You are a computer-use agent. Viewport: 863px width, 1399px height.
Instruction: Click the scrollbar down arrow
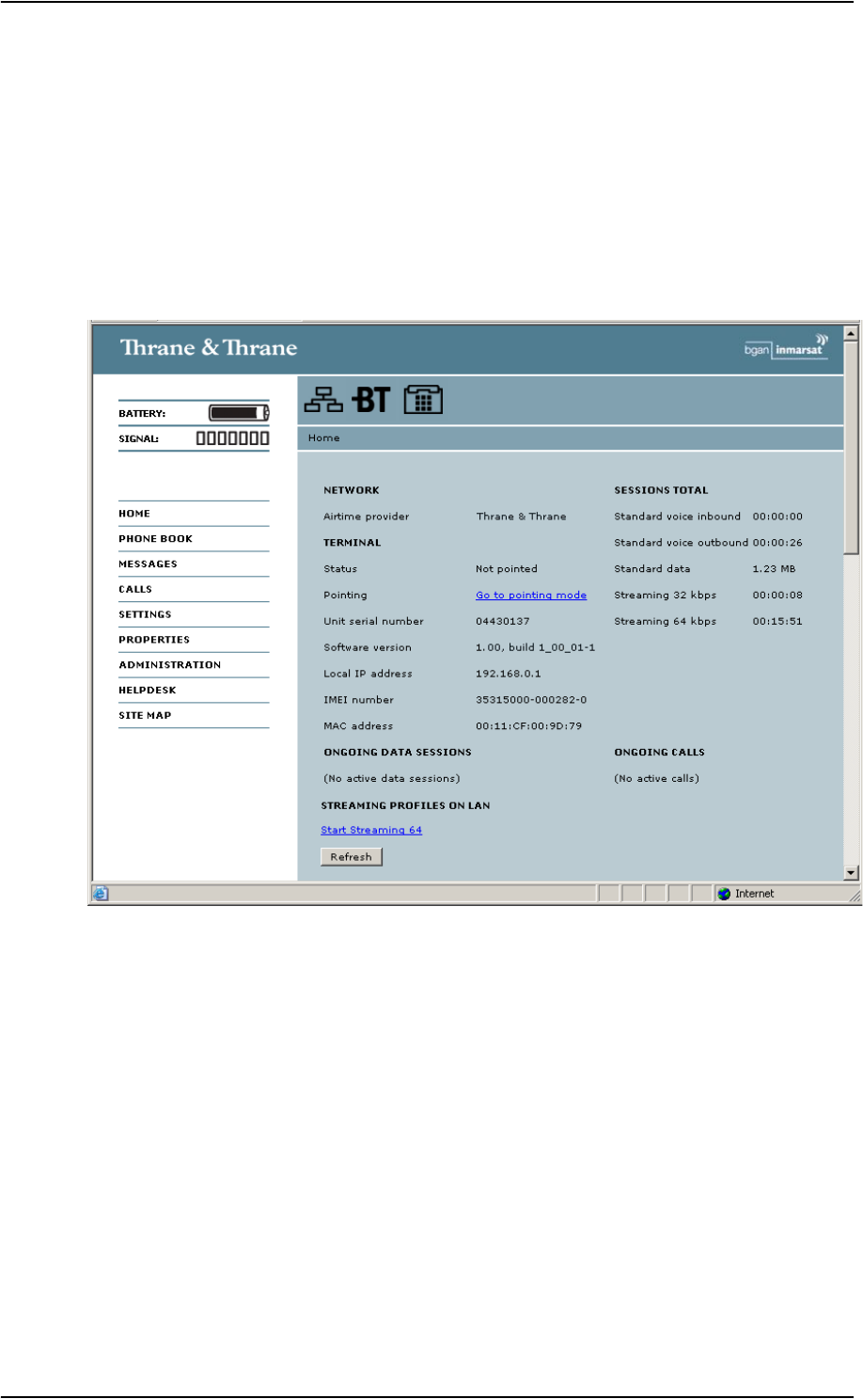pyautogui.click(x=852, y=873)
